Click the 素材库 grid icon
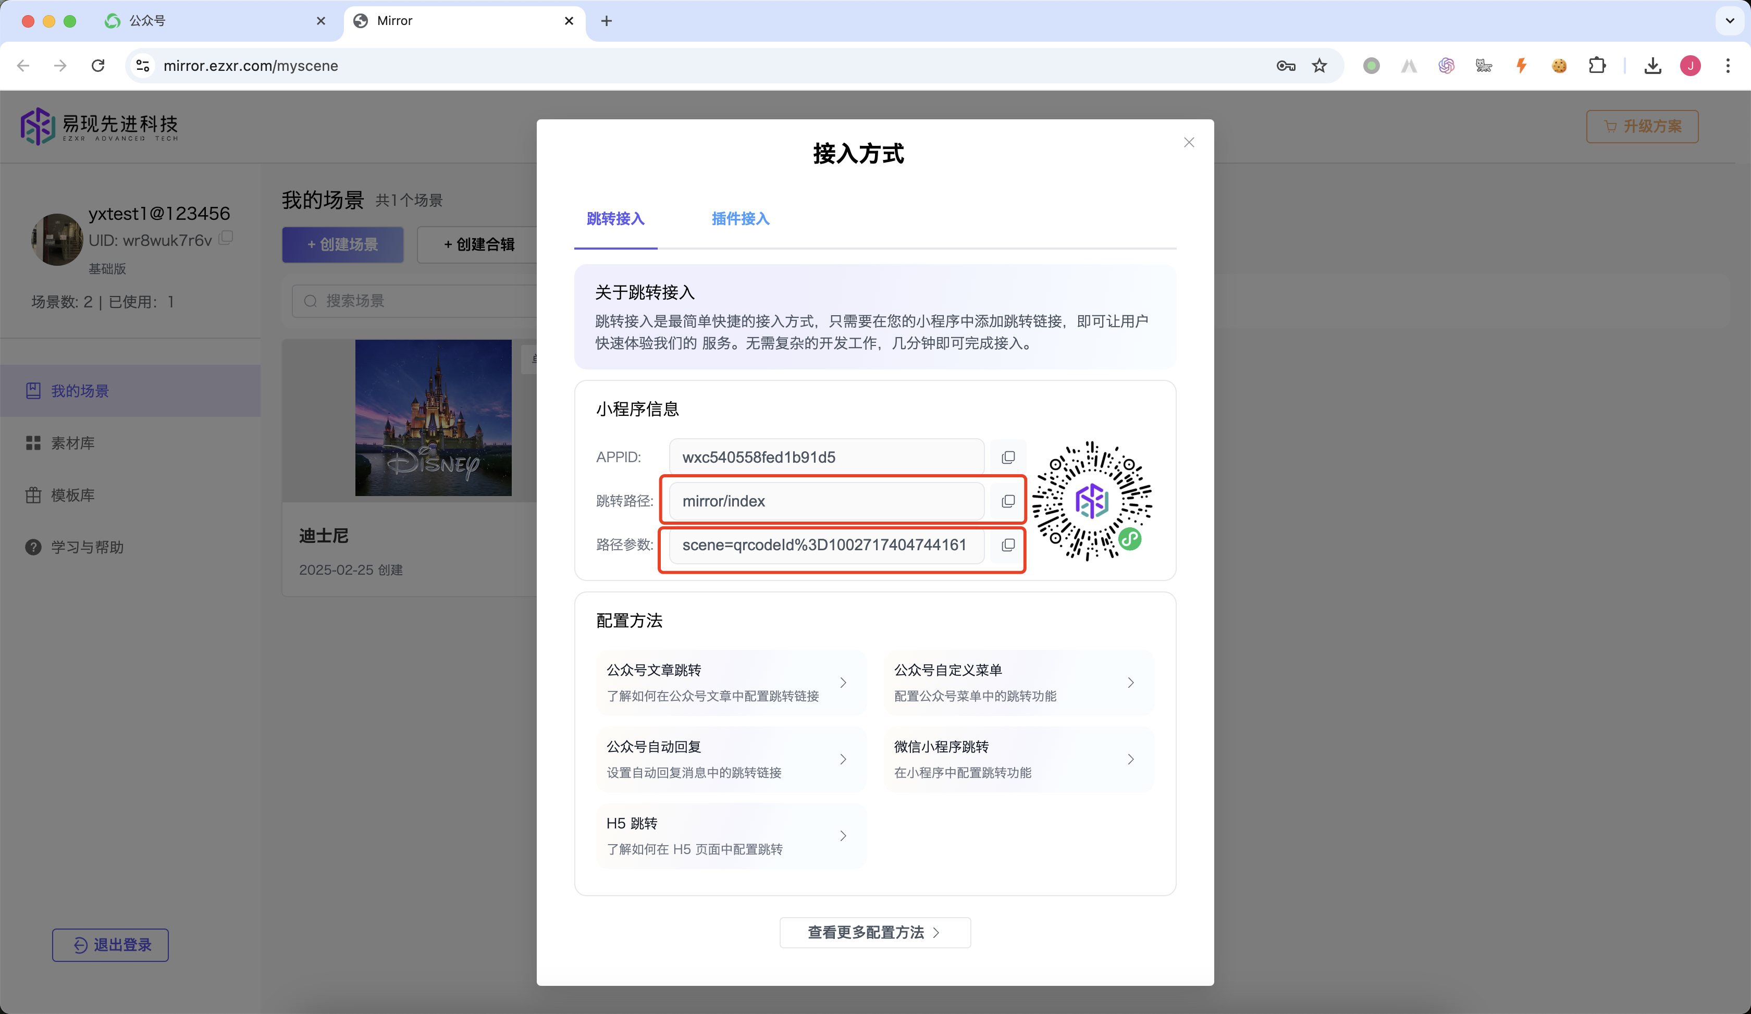Image resolution: width=1751 pixels, height=1014 pixels. pos(33,442)
